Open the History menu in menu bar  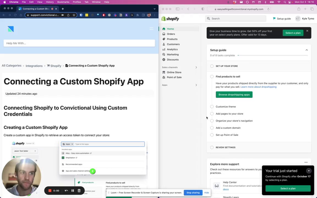(50, 2)
